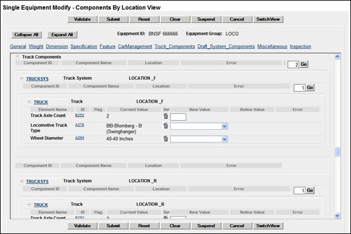Screen dimensions: 351x234
Task: Click the bottom Validate button
Action: point(83,226)
